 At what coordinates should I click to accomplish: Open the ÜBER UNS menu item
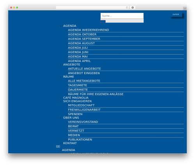coord(71,118)
